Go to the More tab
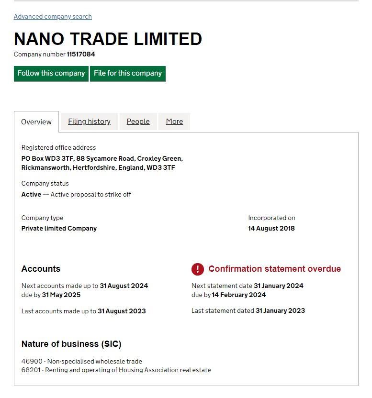Screen dimensions: 372x398 coord(174,122)
